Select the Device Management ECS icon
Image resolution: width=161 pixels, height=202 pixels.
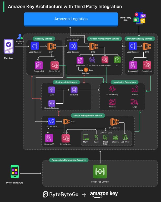coord(67,122)
